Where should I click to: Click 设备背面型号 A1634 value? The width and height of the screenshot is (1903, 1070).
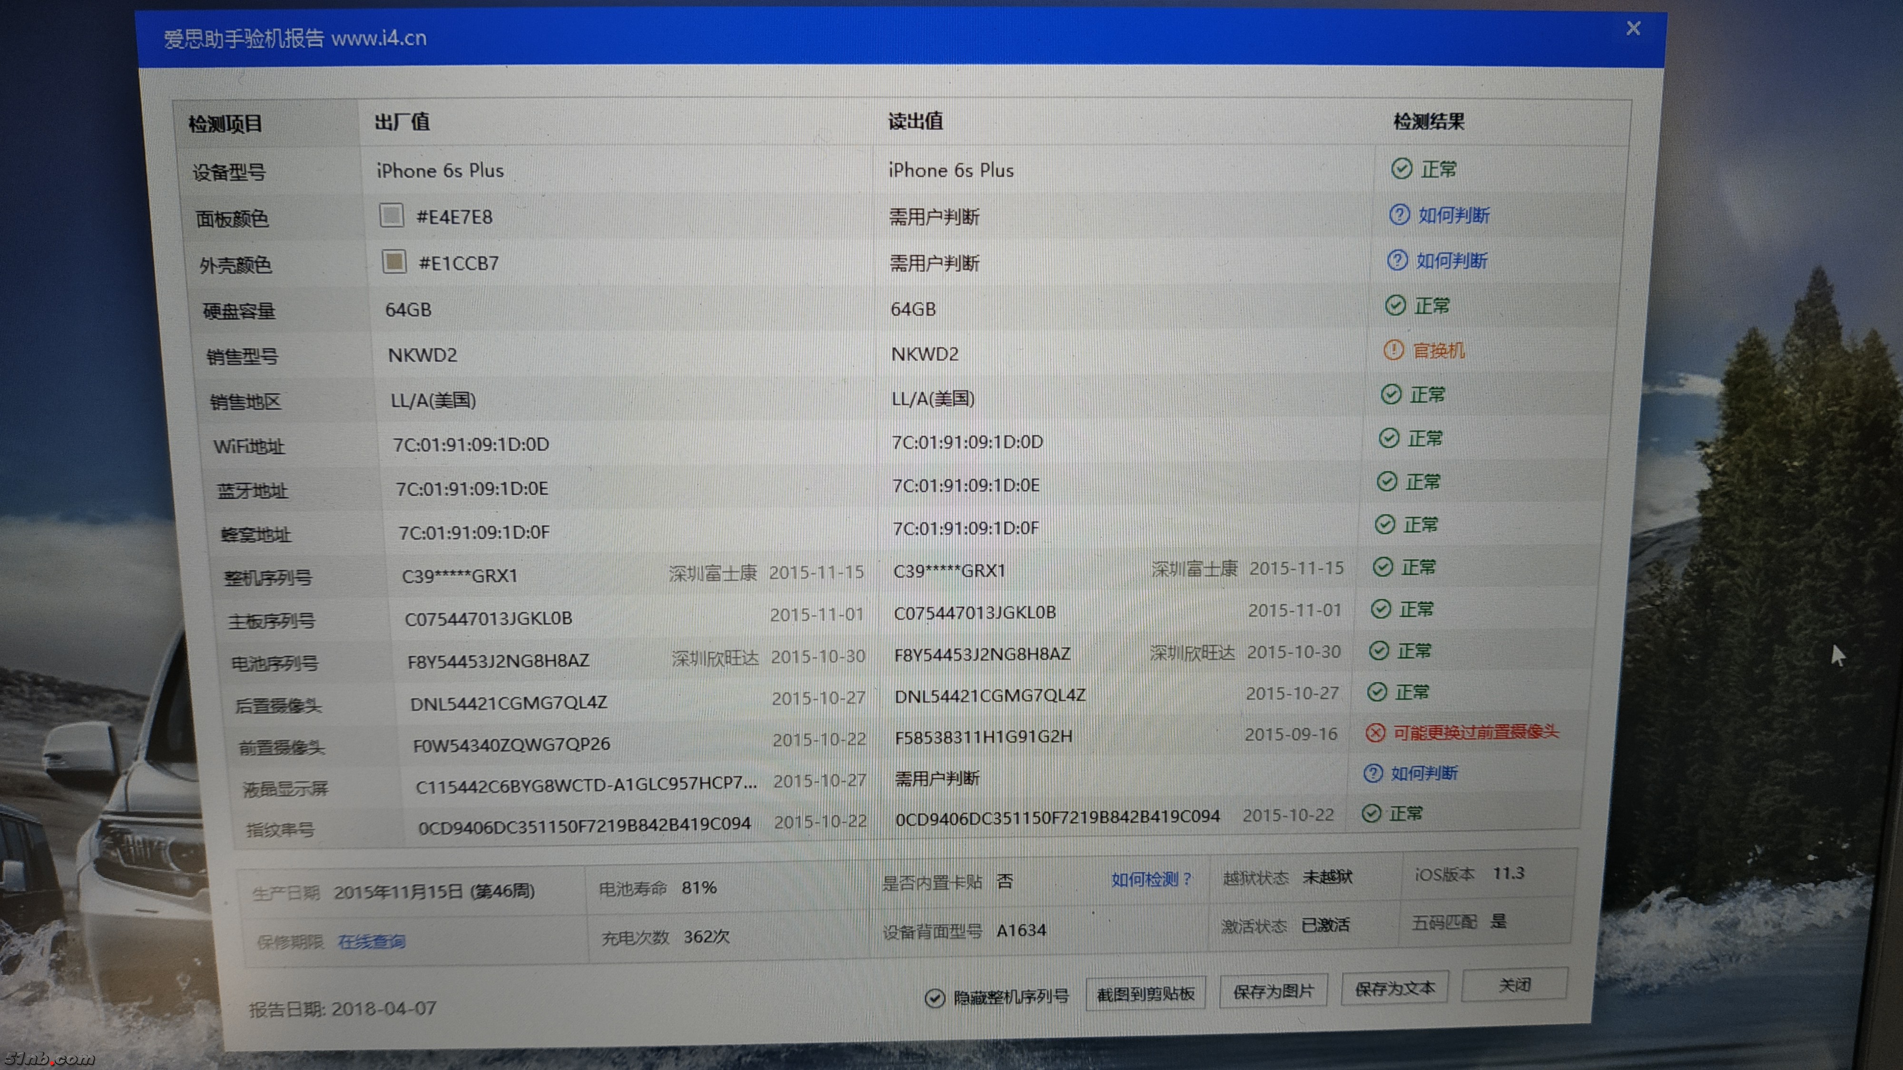[1021, 930]
